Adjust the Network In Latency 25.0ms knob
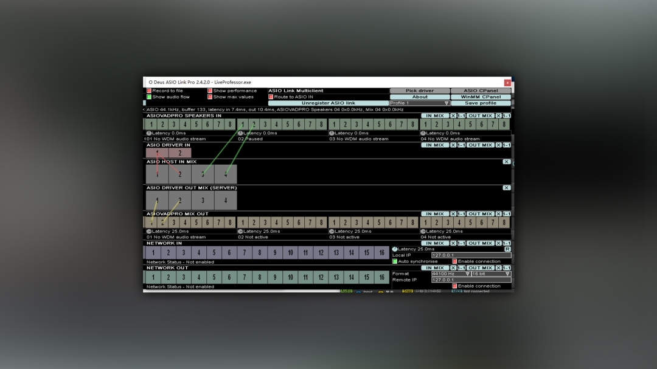The image size is (657, 369). (395, 249)
